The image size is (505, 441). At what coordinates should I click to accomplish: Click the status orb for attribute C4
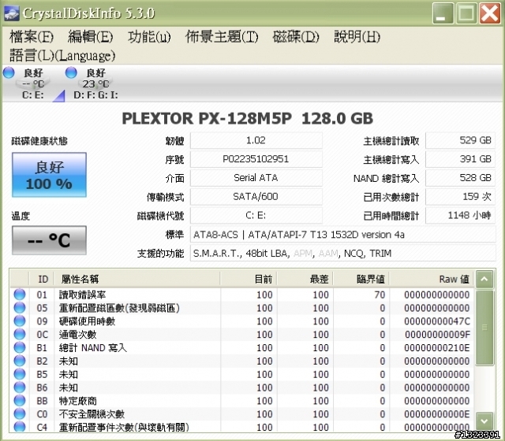click(x=20, y=427)
